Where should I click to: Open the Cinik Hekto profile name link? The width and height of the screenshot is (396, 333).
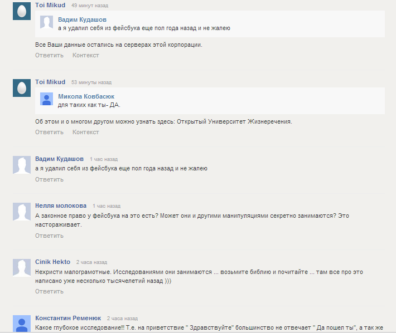pyautogui.click(x=53, y=262)
